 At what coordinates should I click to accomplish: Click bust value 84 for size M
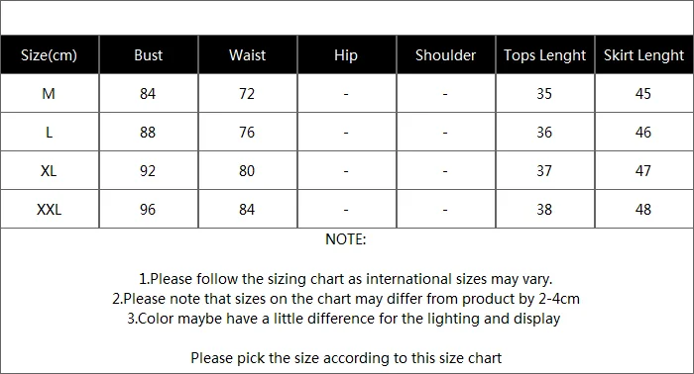point(148,94)
